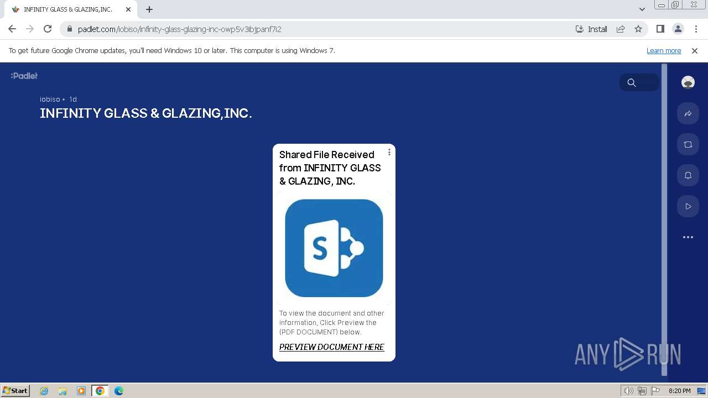
Task: Open the sidebar more options ellipsis
Action: [688, 237]
